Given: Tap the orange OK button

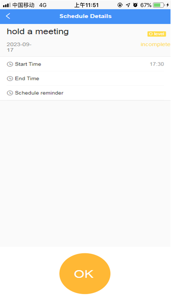Looking at the screenshot, I should tap(85, 274).
